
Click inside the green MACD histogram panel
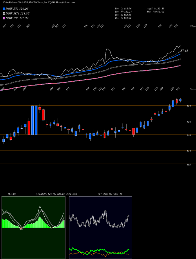tap(33, 228)
